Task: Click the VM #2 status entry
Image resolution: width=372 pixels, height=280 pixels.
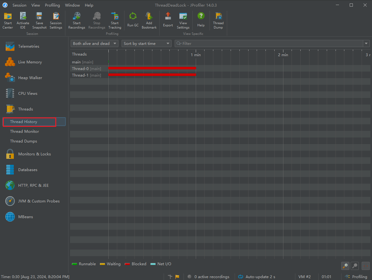Action: [305, 277]
